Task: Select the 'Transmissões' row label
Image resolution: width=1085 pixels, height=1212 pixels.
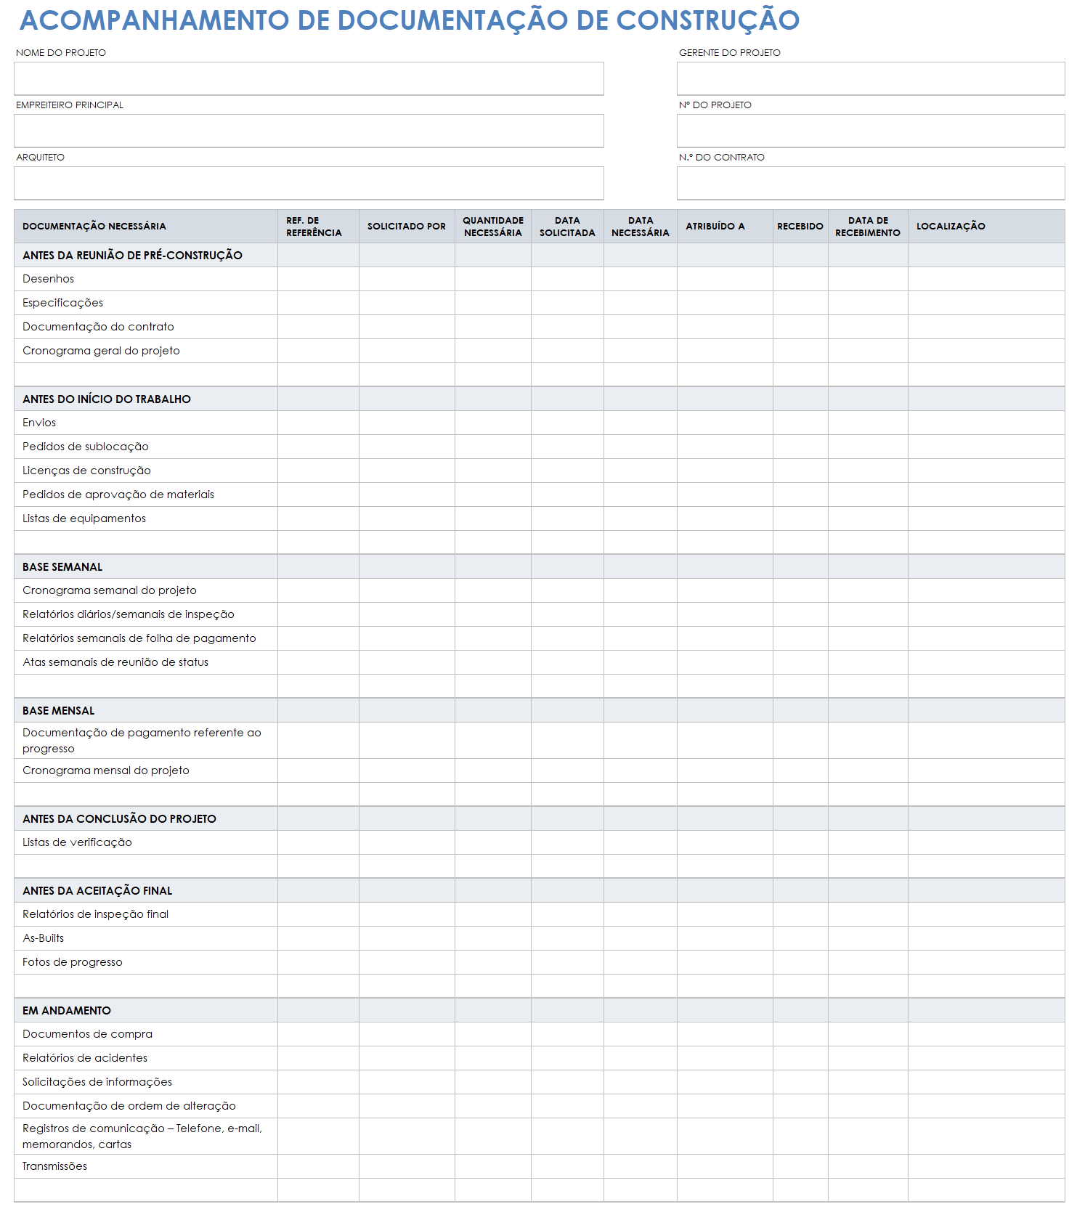Action: pos(54,1166)
